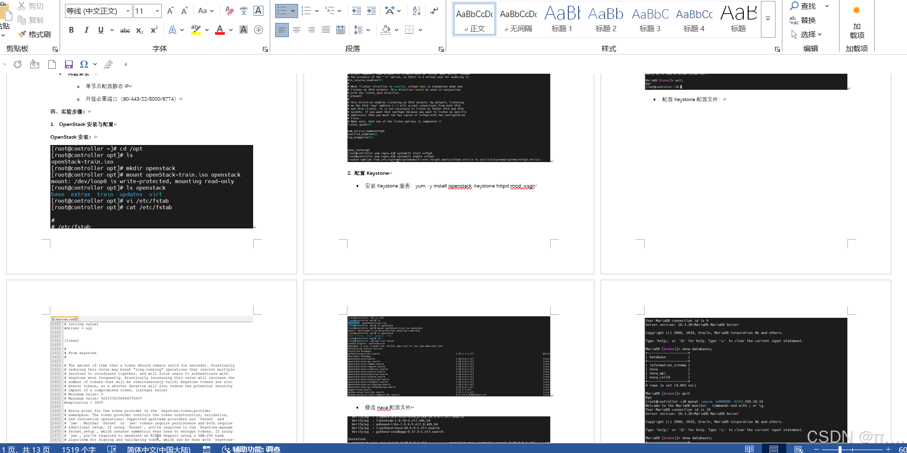Expand numbered list dropdown arrow

(317, 11)
